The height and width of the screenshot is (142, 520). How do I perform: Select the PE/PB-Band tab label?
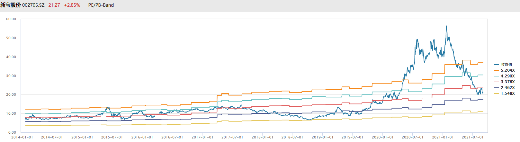tap(101, 5)
